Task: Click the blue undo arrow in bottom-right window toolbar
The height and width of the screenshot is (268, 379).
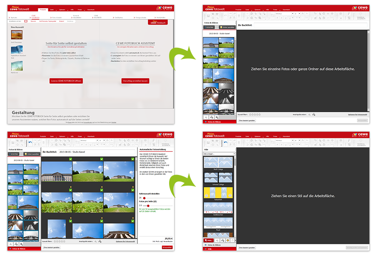Action: 225,142
